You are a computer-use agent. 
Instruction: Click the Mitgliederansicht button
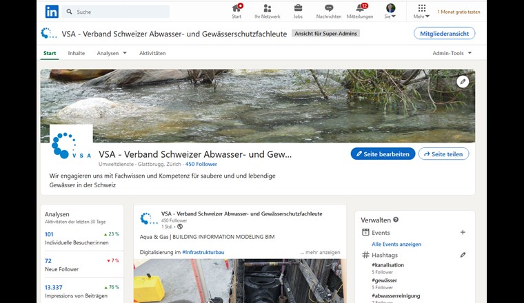[x=444, y=33]
